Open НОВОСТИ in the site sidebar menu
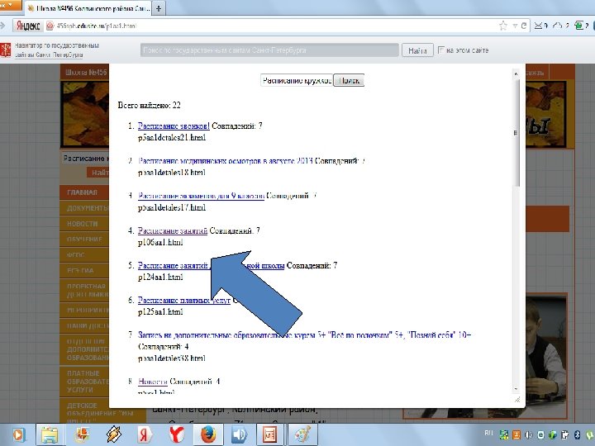This screenshot has height=446, width=595. coord(84,224)
